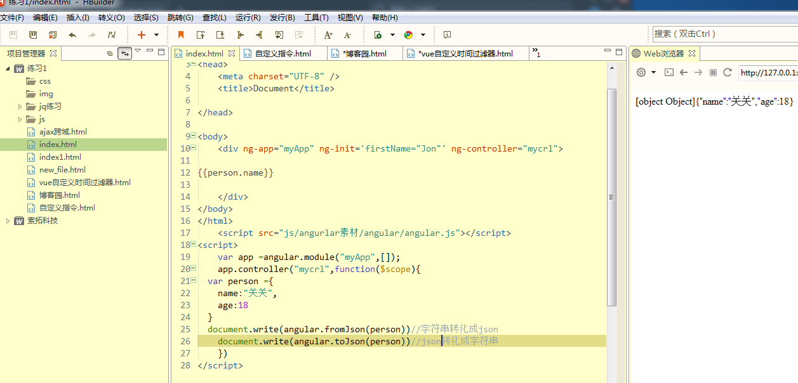Toggle link-with-editor button in project manager

pos(125,53)
